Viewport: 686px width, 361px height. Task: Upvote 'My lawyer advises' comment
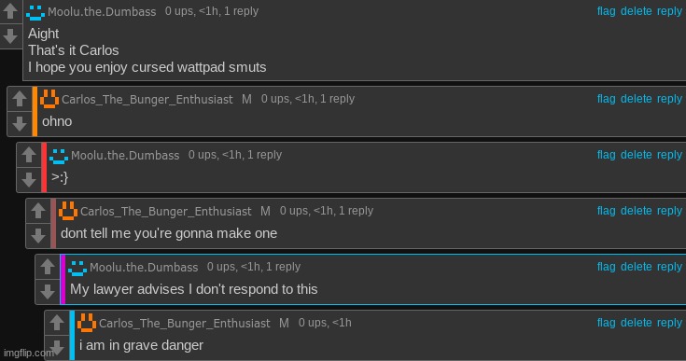(48, 267)
